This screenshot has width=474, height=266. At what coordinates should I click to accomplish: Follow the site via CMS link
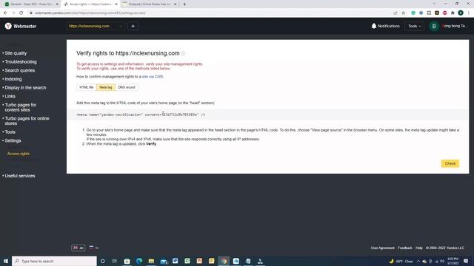click(x=153, y=77)
